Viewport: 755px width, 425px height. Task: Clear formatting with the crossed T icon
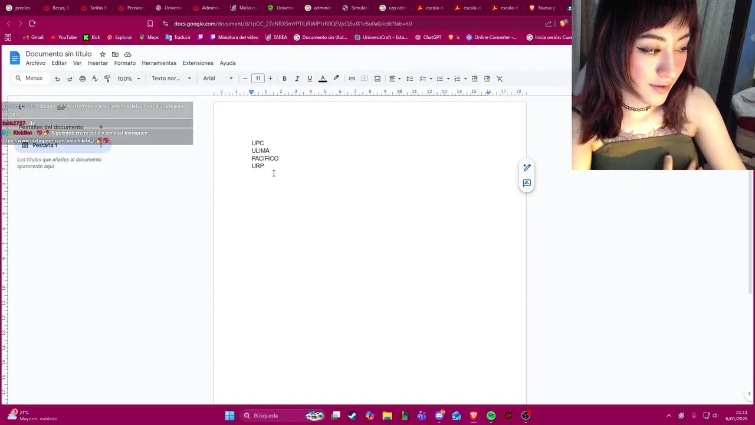pos(500,79)
